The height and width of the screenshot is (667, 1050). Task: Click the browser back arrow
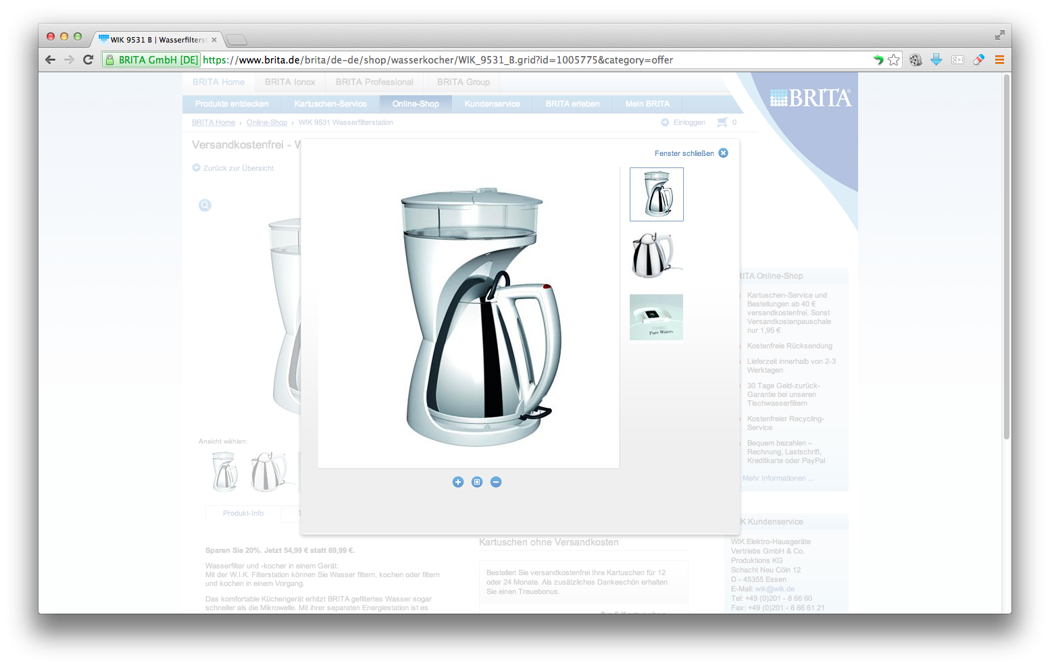pyautogui.click(x=50, y=59)
